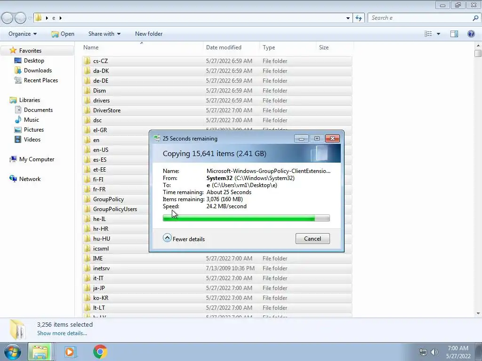Open the Share with dropdown menu

coord(104,34)
